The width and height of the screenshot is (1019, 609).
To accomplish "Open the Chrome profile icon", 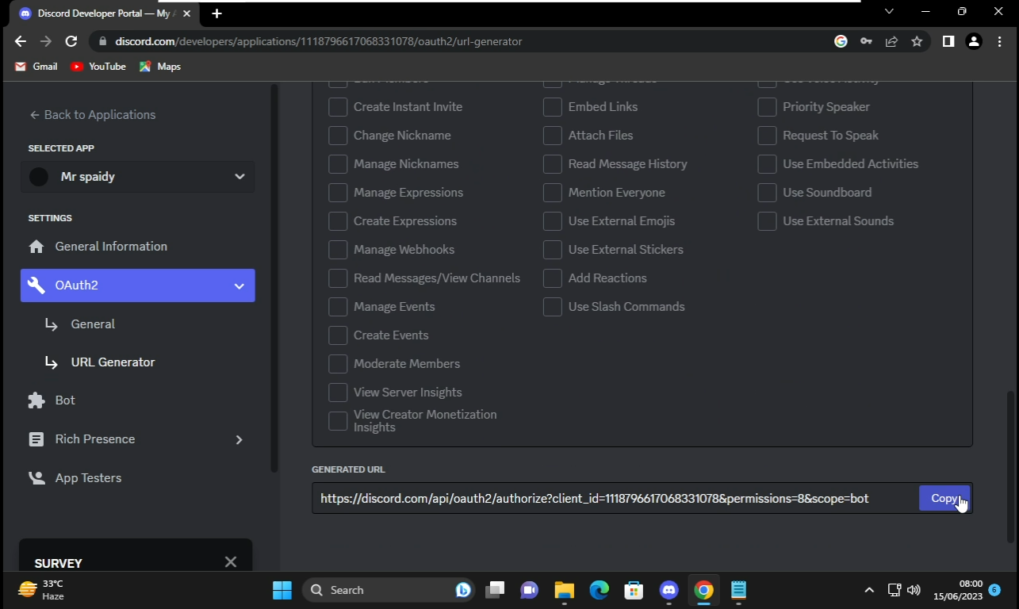I will [x=974, y=41].
